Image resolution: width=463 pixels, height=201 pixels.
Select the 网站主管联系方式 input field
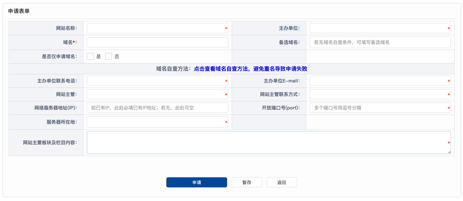click(x=380, y=94)
